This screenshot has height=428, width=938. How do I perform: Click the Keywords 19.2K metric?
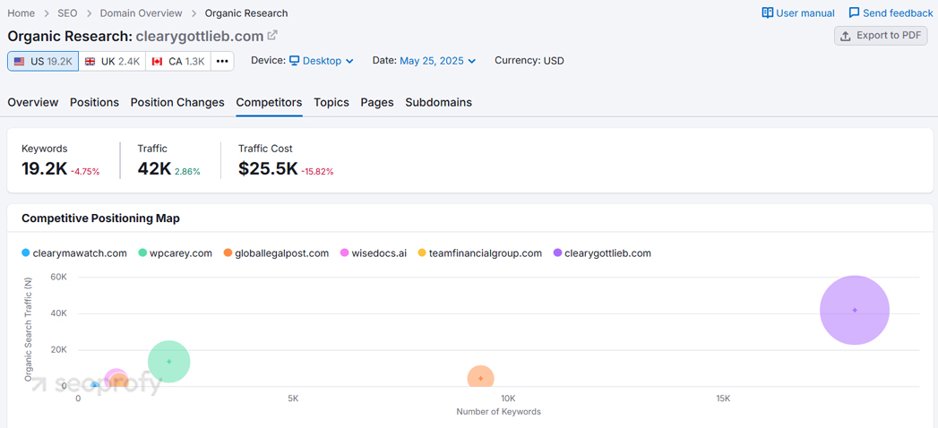click(x=45, y=168)
